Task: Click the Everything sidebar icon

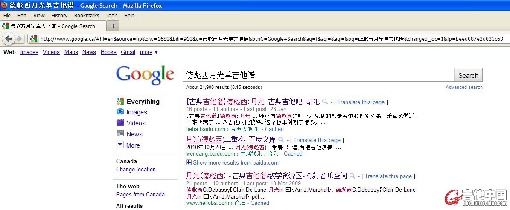Action: point(120,102)
